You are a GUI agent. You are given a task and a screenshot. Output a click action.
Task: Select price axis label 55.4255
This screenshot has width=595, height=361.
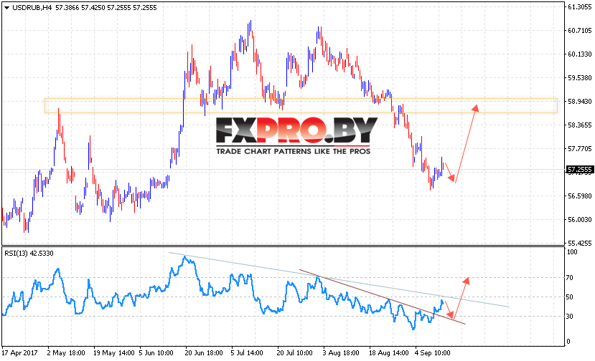point(580,244)
